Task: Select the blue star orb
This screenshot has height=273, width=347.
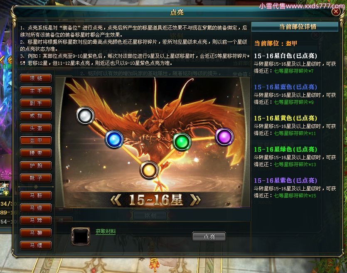Action: [114, 139]
